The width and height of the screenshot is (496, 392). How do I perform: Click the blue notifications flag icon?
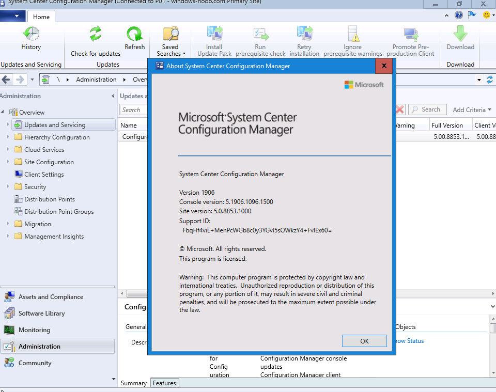(472, 15)
